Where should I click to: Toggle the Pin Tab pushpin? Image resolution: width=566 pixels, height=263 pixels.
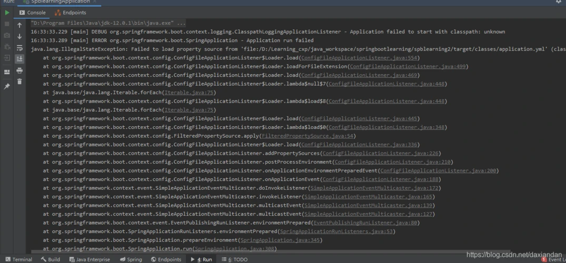(7, 86)
